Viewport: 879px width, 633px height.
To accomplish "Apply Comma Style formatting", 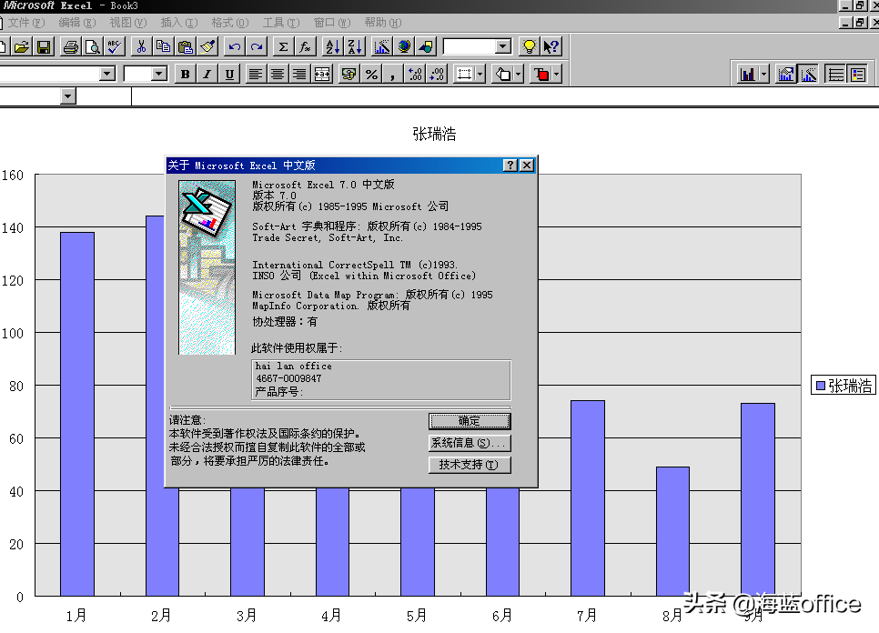I will (x=393, y=74).
